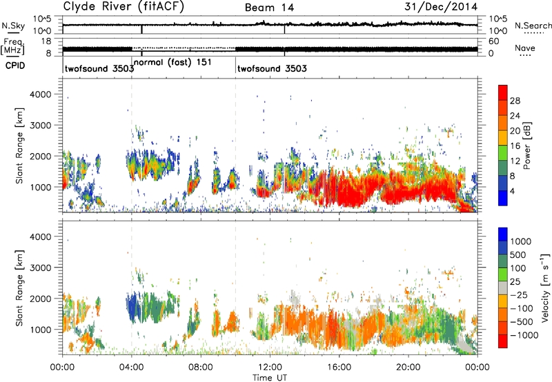Screen dimensions: 552x382
Task: Click the blue velocity patch near 04:00
Action: tap(132, 306)
